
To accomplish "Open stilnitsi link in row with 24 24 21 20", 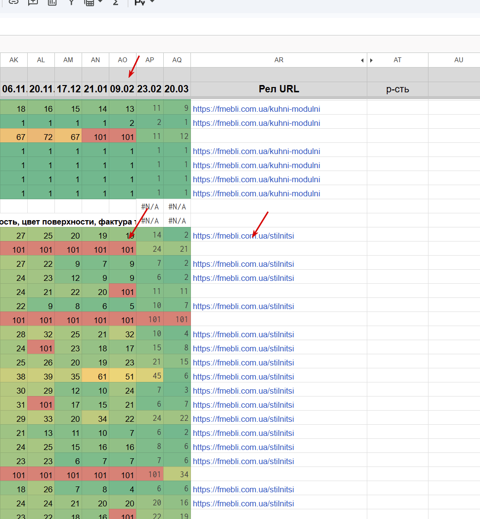I will (x=243, y=503).
